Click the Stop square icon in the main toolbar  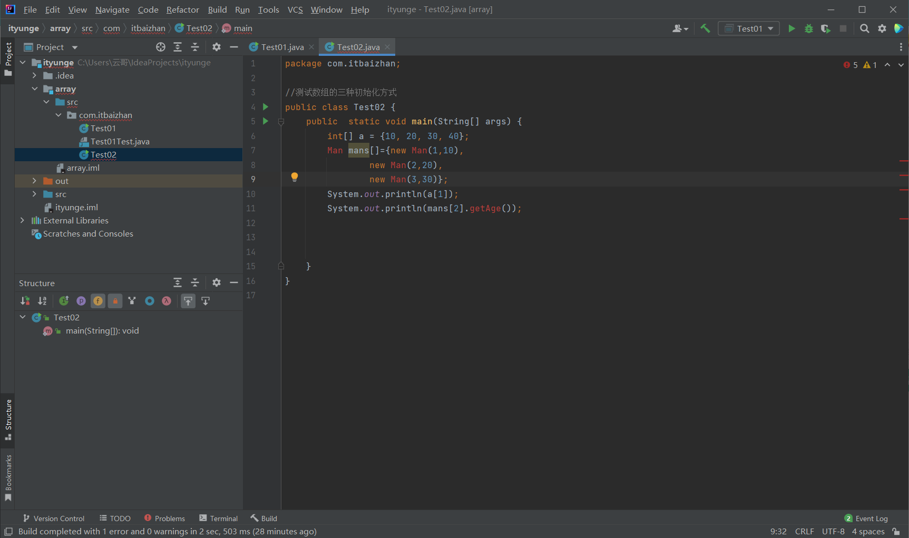843,28
